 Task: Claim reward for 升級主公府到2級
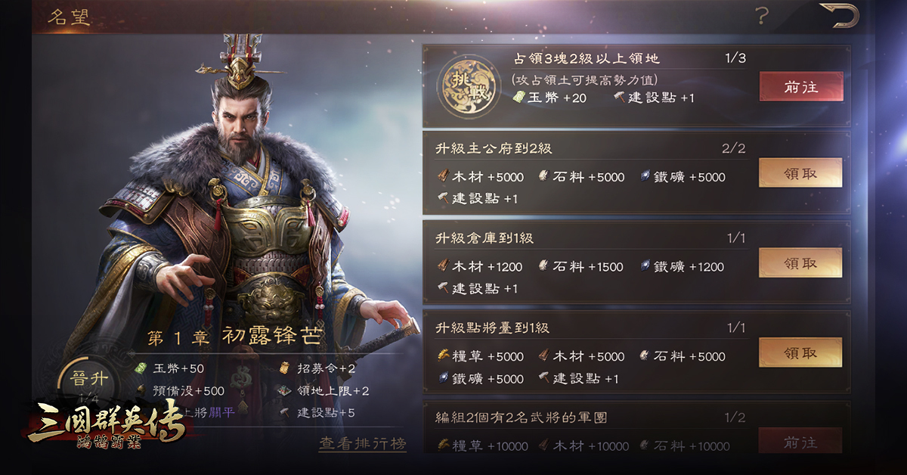800,173
